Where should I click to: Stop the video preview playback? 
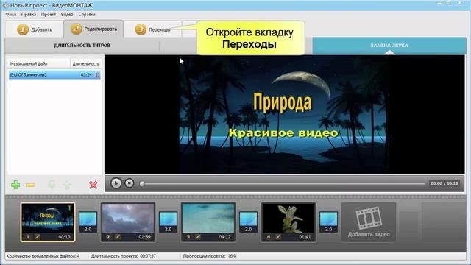130,183
